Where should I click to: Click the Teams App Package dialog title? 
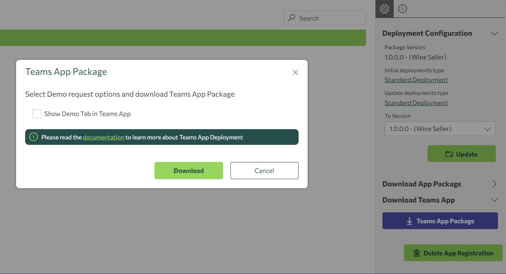[x=66, y=72]
